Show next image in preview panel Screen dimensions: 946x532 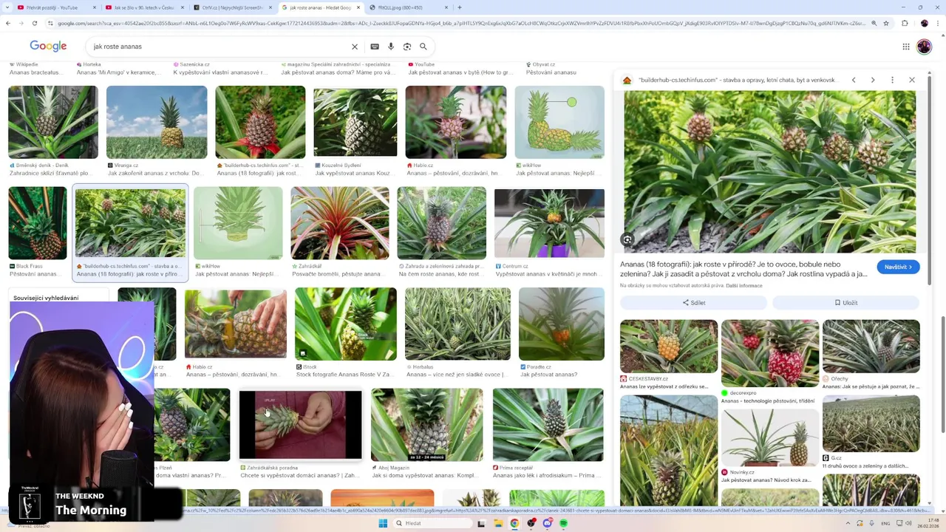873,80
